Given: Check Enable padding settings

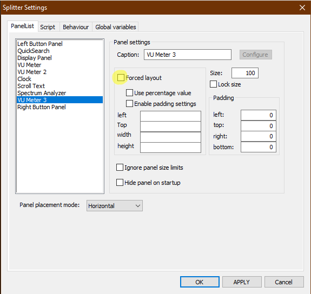Looking at the screenshot, I should click(x=129, y=103).
